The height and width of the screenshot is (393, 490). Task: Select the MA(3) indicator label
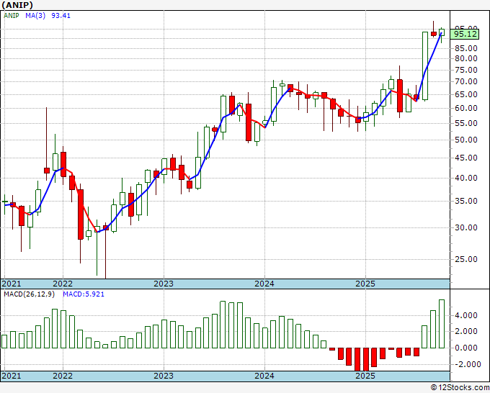pyautogui.click(x=35, y=16)
